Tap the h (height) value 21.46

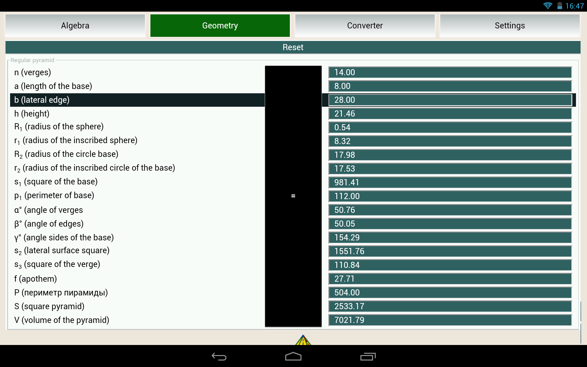pyautogui.click(x=450, y=114)
